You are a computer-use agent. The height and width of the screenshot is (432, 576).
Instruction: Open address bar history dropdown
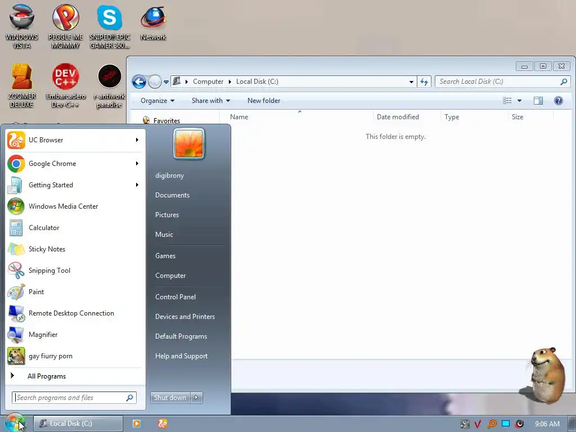(411, 82)
